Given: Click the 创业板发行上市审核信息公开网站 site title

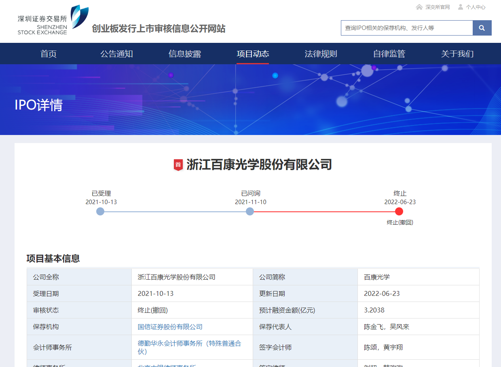Looking at the screenshot, I should (x=159, y=29).
